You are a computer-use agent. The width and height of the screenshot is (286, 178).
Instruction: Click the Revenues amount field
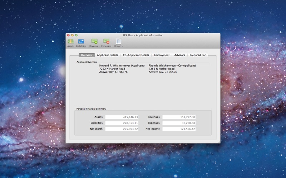179,117
